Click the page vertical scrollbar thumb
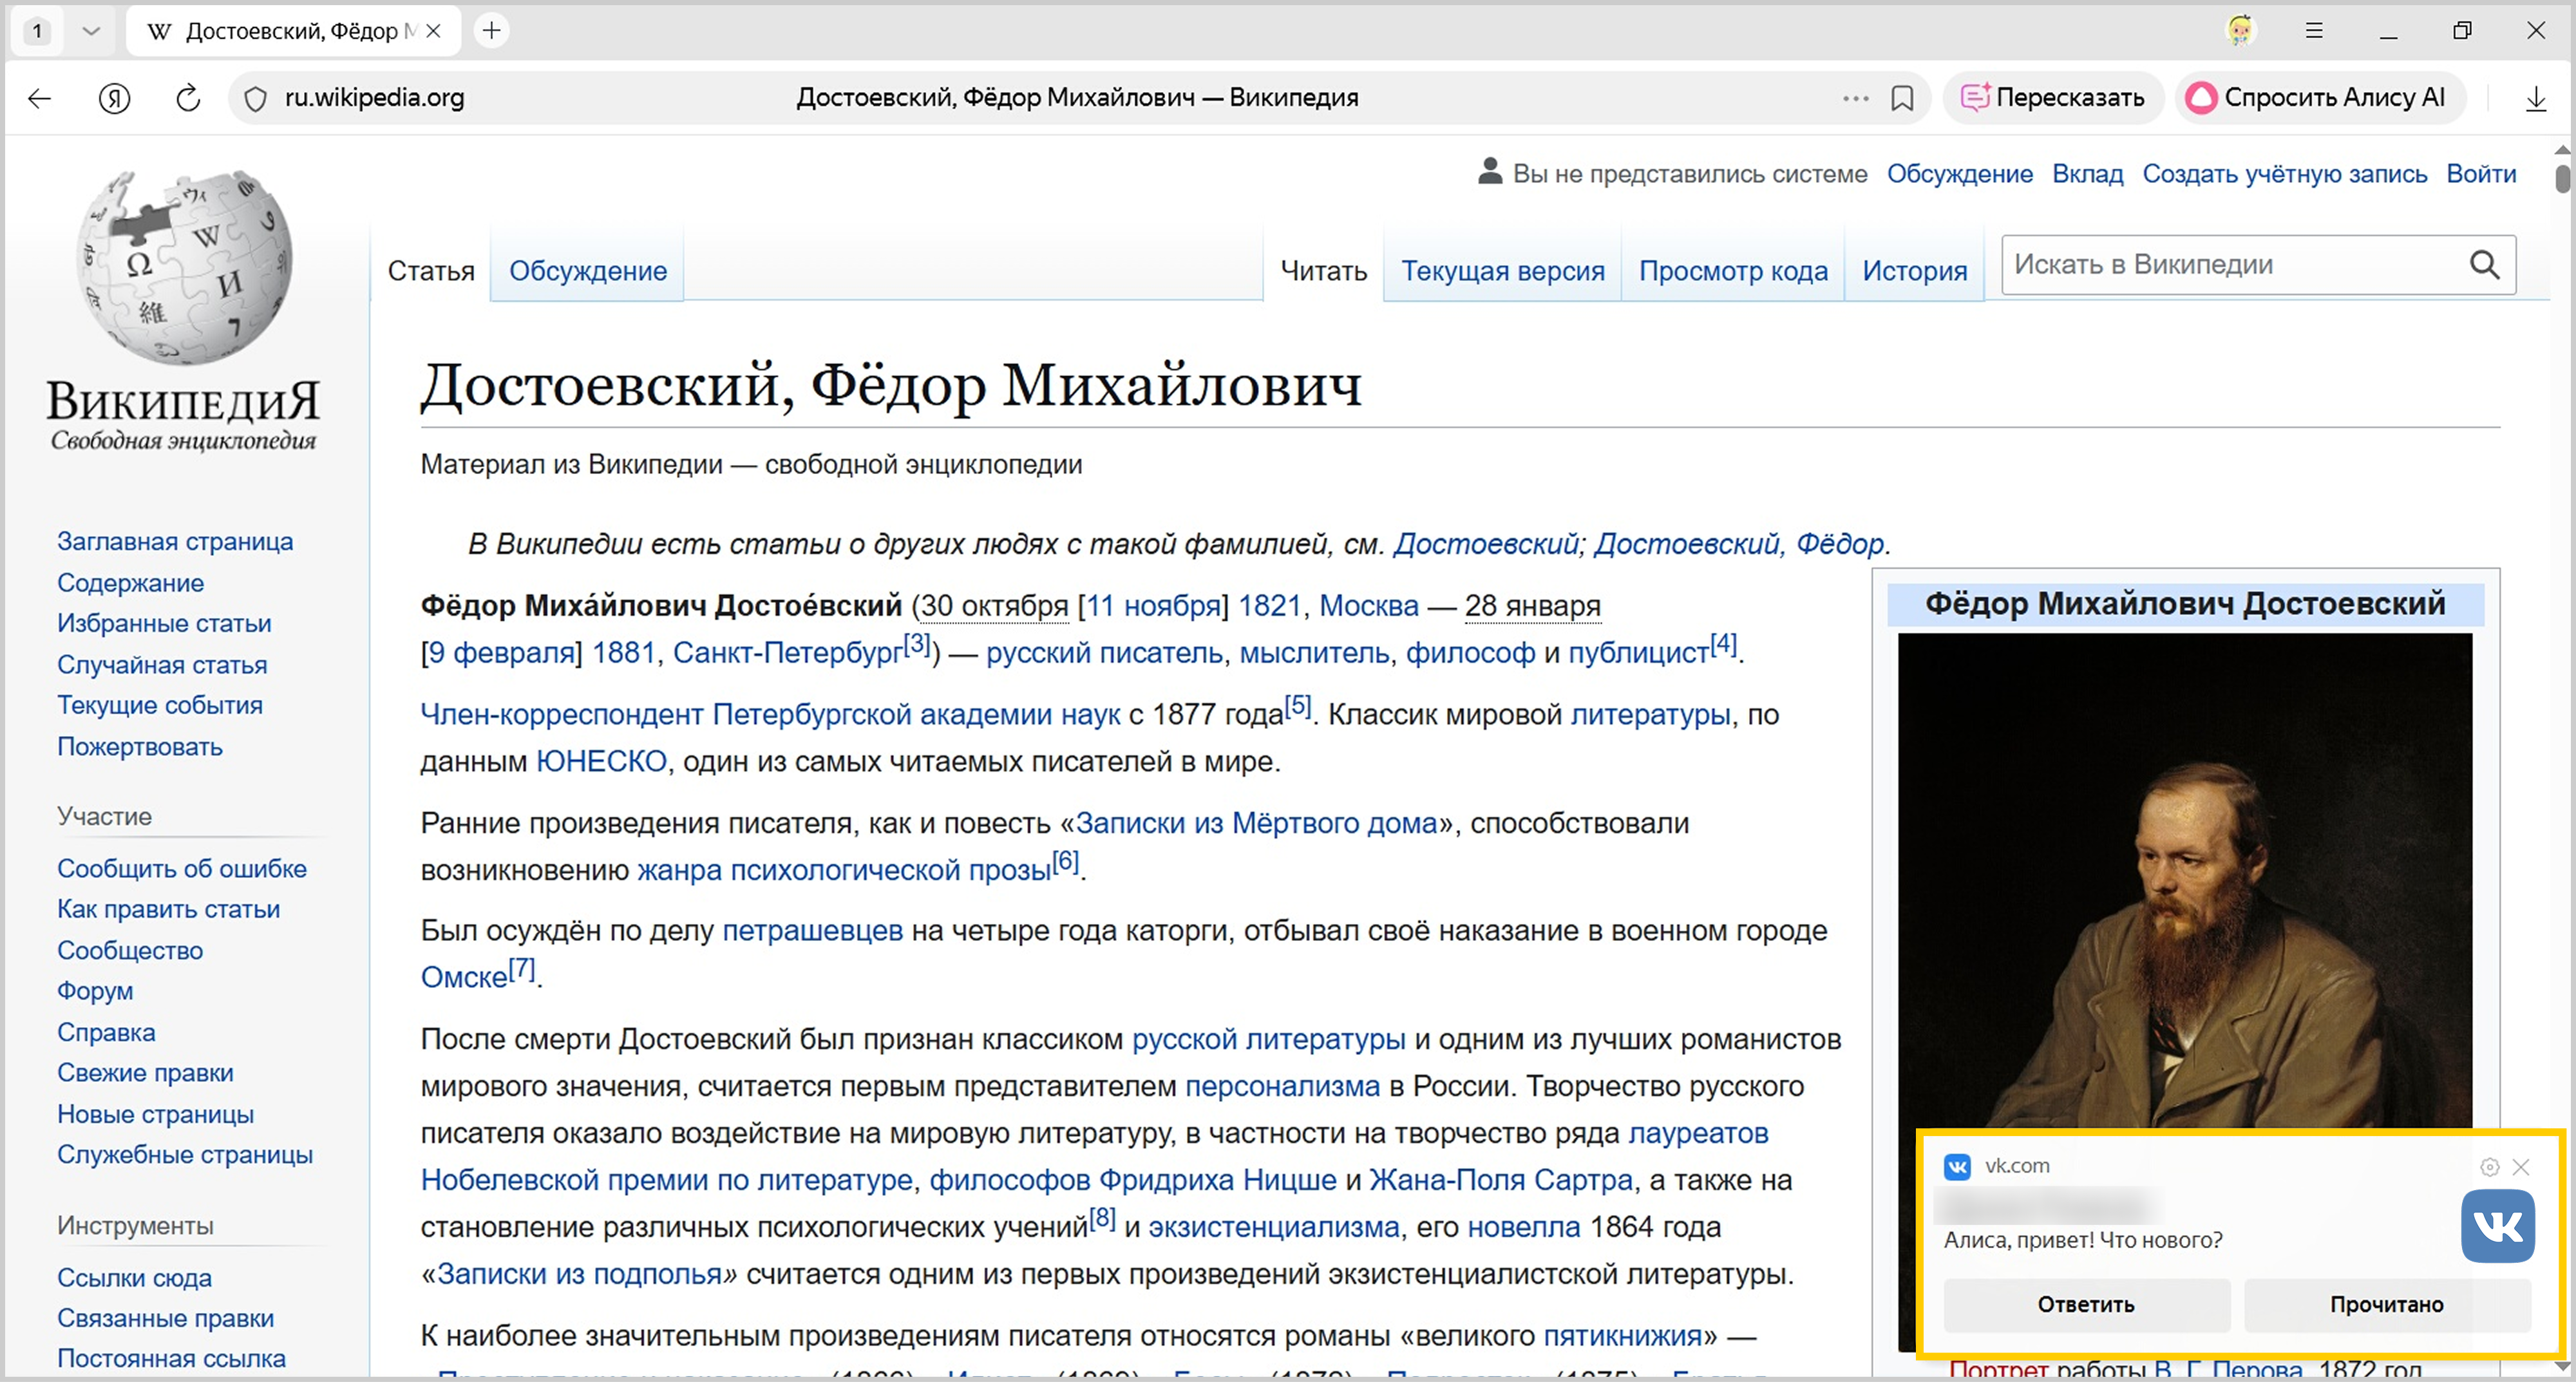Viewport: 2576px width, 1382px height. click(2562, 178)
